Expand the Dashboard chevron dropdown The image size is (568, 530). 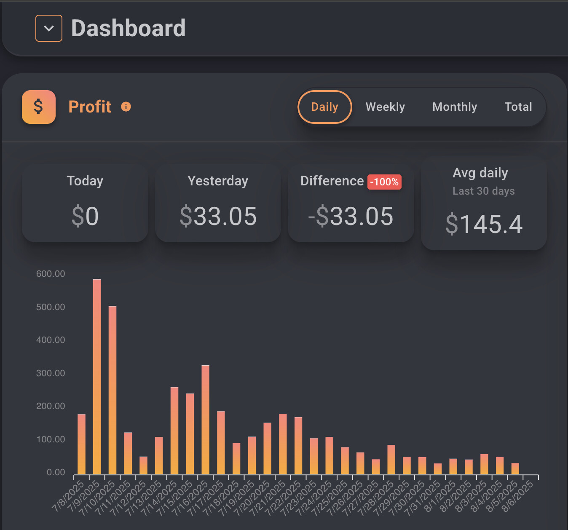click(49, 28)
